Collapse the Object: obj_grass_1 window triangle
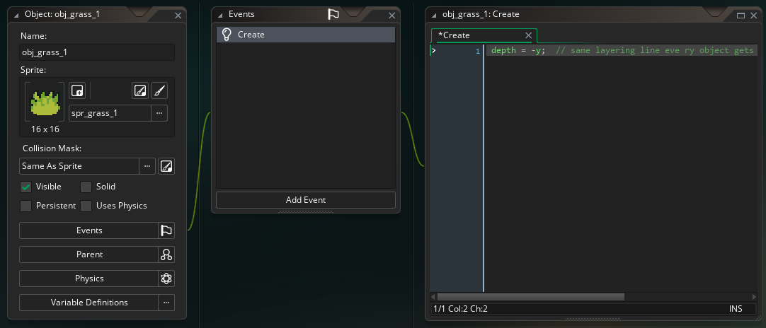The image size is (766, 328). coord(16,15)
